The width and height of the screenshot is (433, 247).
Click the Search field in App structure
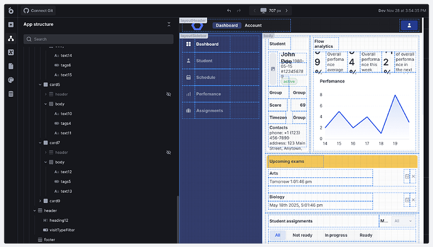click(x=99, y=39)
